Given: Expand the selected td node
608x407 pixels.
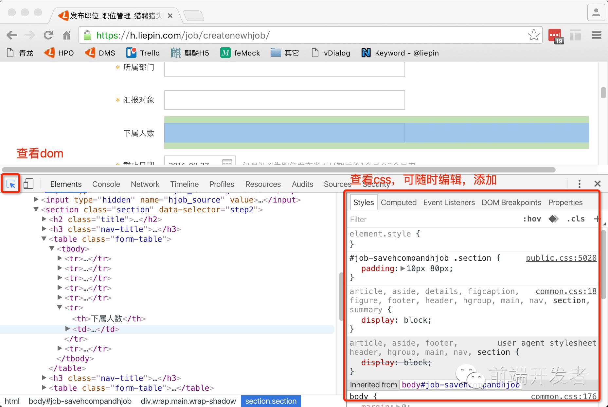Looking at the screenshot, I should [x=67, y=329].
